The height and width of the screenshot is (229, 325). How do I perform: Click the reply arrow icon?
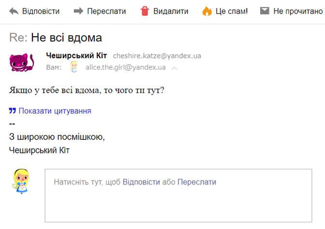pos(14,11)
